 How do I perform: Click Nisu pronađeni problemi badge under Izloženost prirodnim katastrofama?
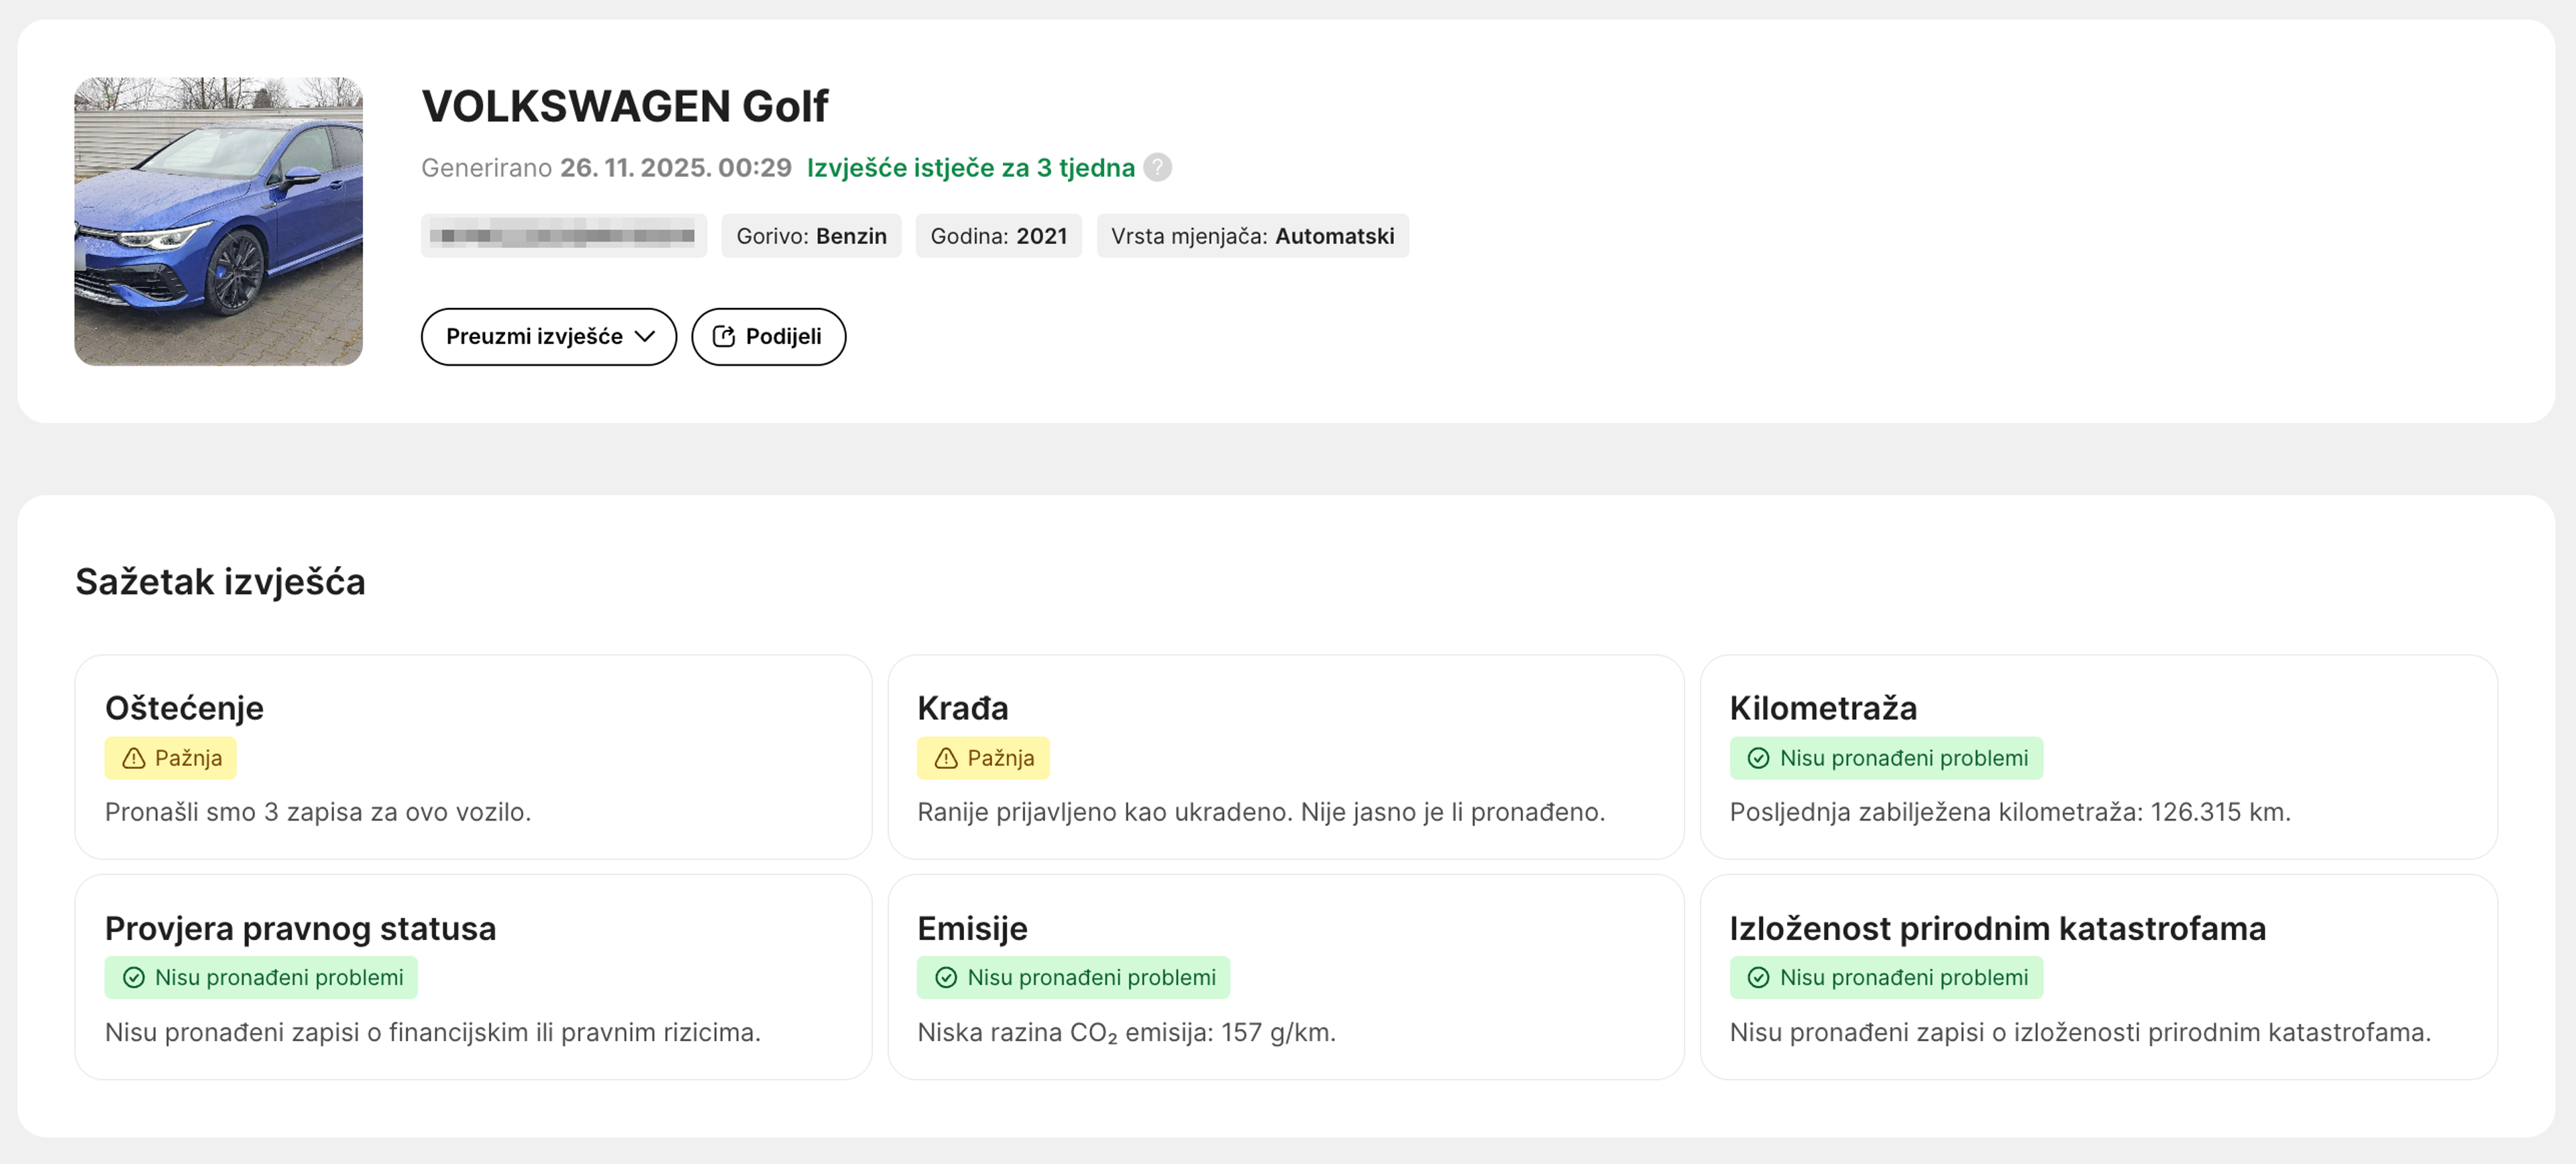point(1886,977)
